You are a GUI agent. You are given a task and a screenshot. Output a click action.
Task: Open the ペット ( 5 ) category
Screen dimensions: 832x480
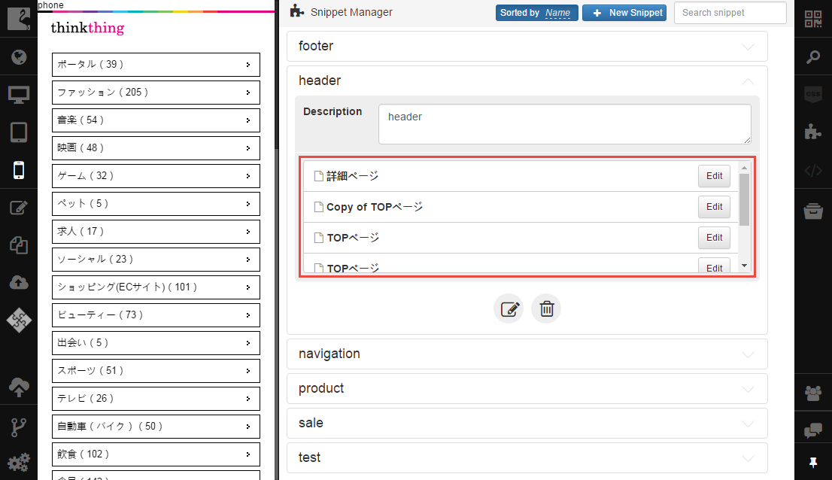coord(156,204)
